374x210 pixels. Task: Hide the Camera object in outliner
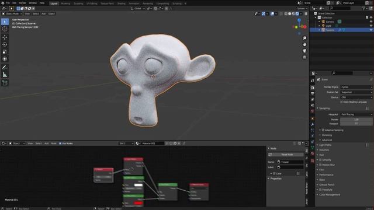coord(371,22)
